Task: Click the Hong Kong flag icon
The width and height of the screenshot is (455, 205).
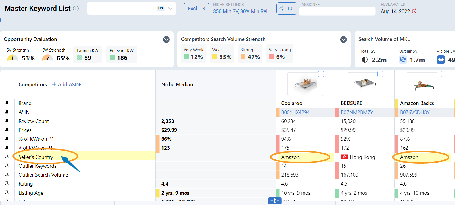Action: click(x=344, y=157)
